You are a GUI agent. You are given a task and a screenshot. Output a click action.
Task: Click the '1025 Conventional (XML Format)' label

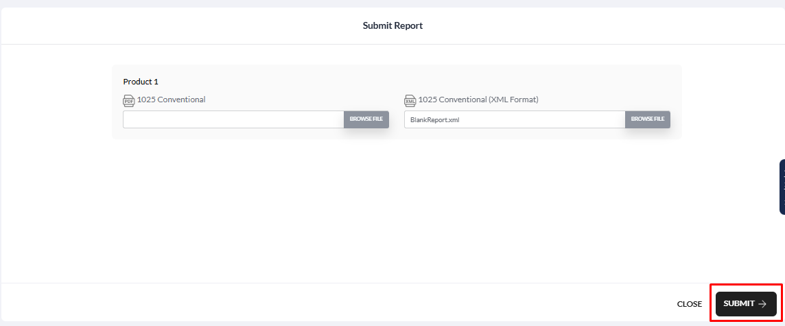478,99
